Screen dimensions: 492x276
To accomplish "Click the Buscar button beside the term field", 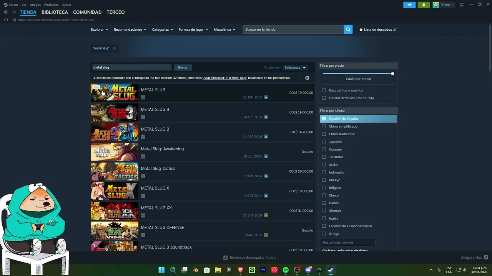I will tap(183, 67).
